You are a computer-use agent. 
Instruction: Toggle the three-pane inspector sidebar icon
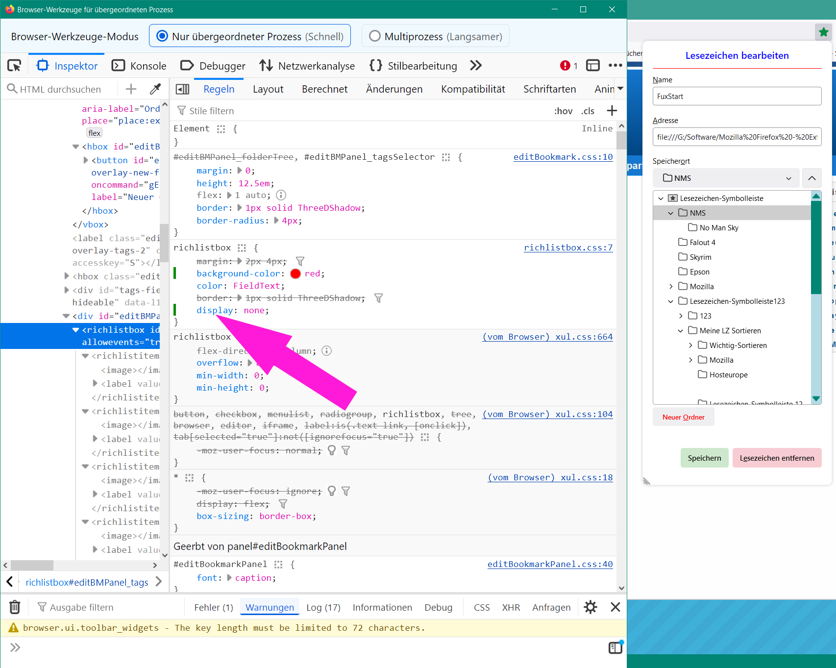click(182, 89)
